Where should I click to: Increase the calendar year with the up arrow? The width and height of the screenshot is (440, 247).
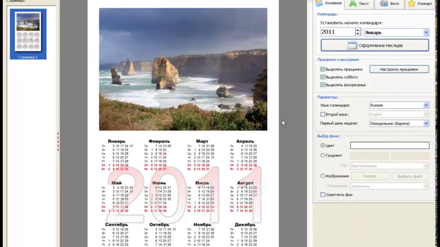(358, 30)
